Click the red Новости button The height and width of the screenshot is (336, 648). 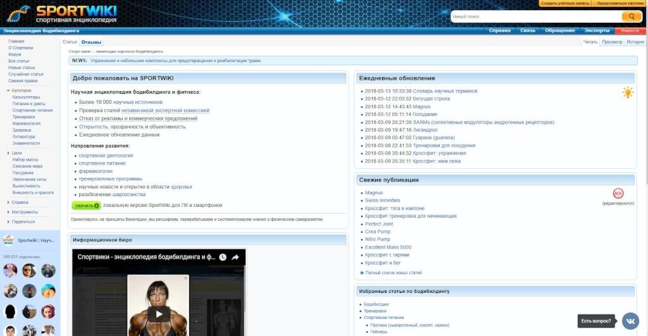pyautogui.click(x=630, y=30)
